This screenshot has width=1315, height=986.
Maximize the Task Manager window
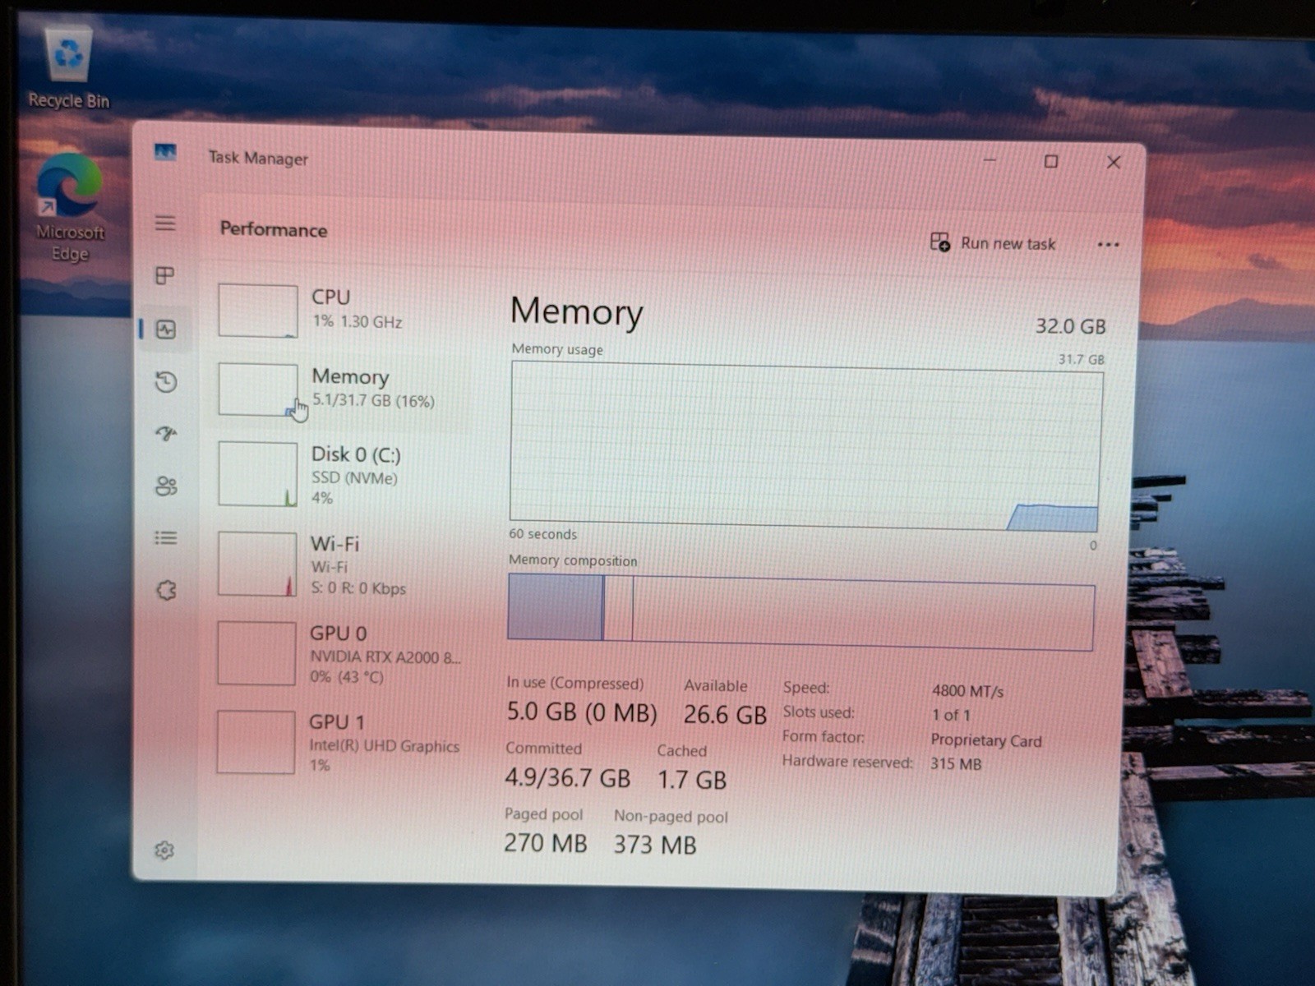(x=1050, y=161)
